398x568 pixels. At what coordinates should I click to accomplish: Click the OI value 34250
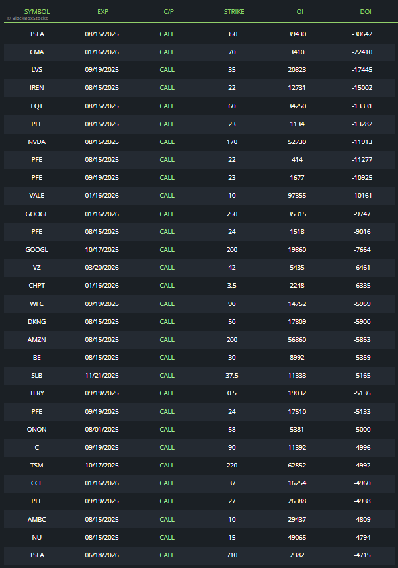click(x=297, y=106)
